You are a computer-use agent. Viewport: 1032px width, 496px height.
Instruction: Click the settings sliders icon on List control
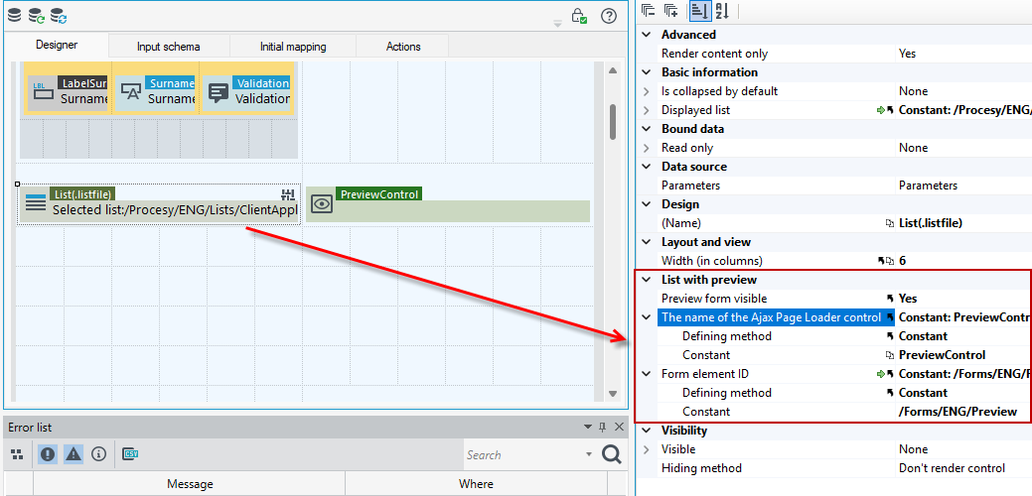pyautogui.click(x=288, y=193)
